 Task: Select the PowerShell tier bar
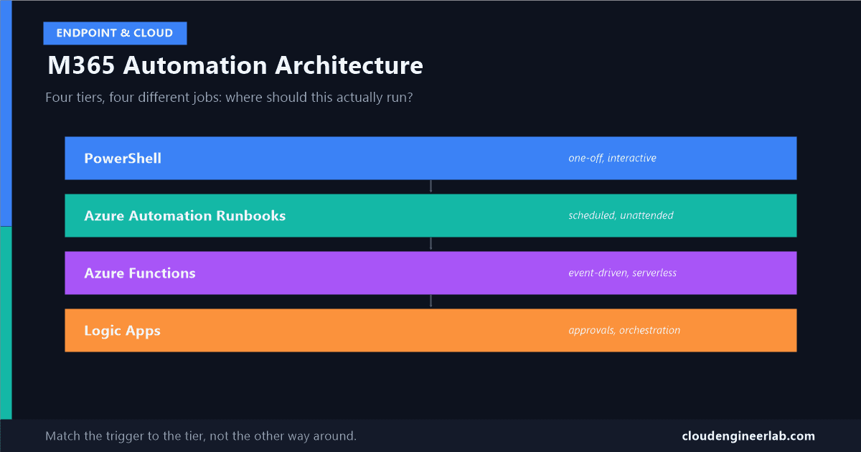click(x=430, y=158)
